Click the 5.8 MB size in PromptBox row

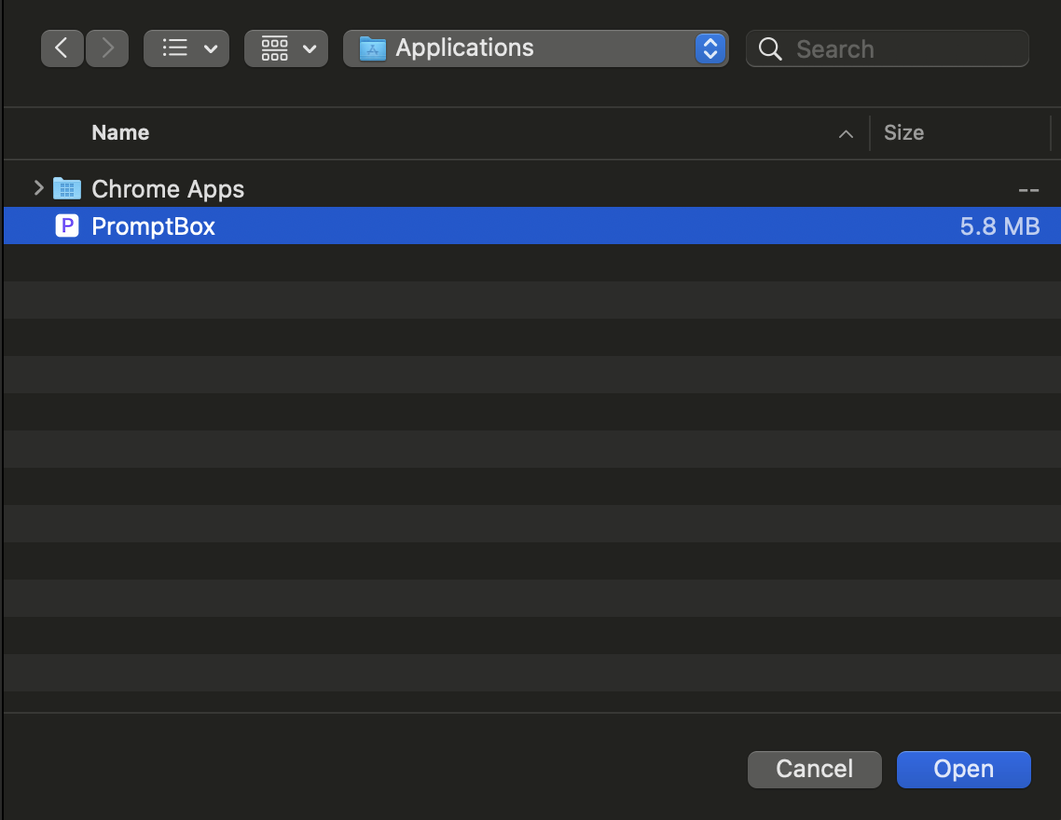(x=999, y=226)
